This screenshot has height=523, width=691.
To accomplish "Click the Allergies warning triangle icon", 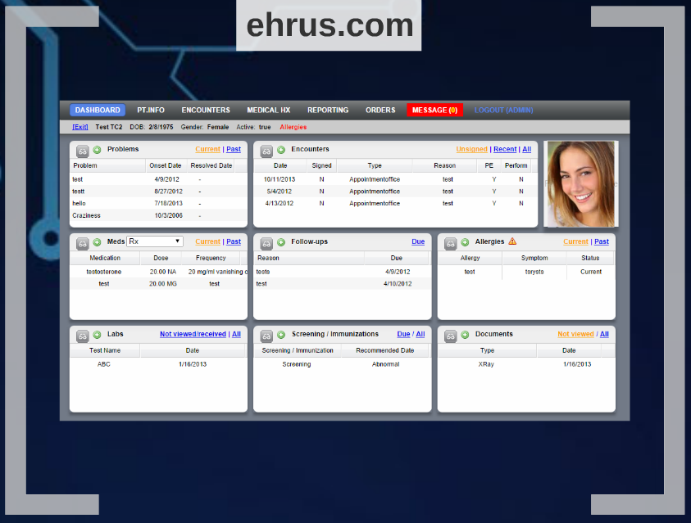I will [x=512, y=241].
